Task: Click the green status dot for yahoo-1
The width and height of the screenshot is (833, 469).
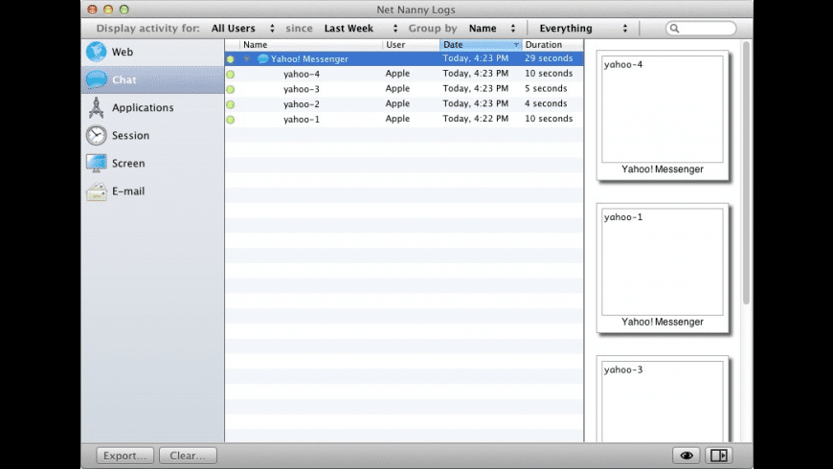Action: pyautogui.click(x=231, y=120)
